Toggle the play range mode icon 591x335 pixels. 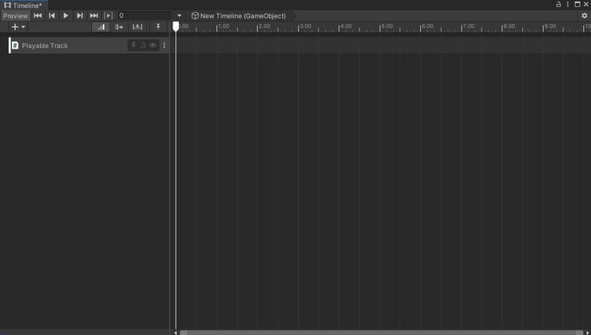[x=108, y=15]
